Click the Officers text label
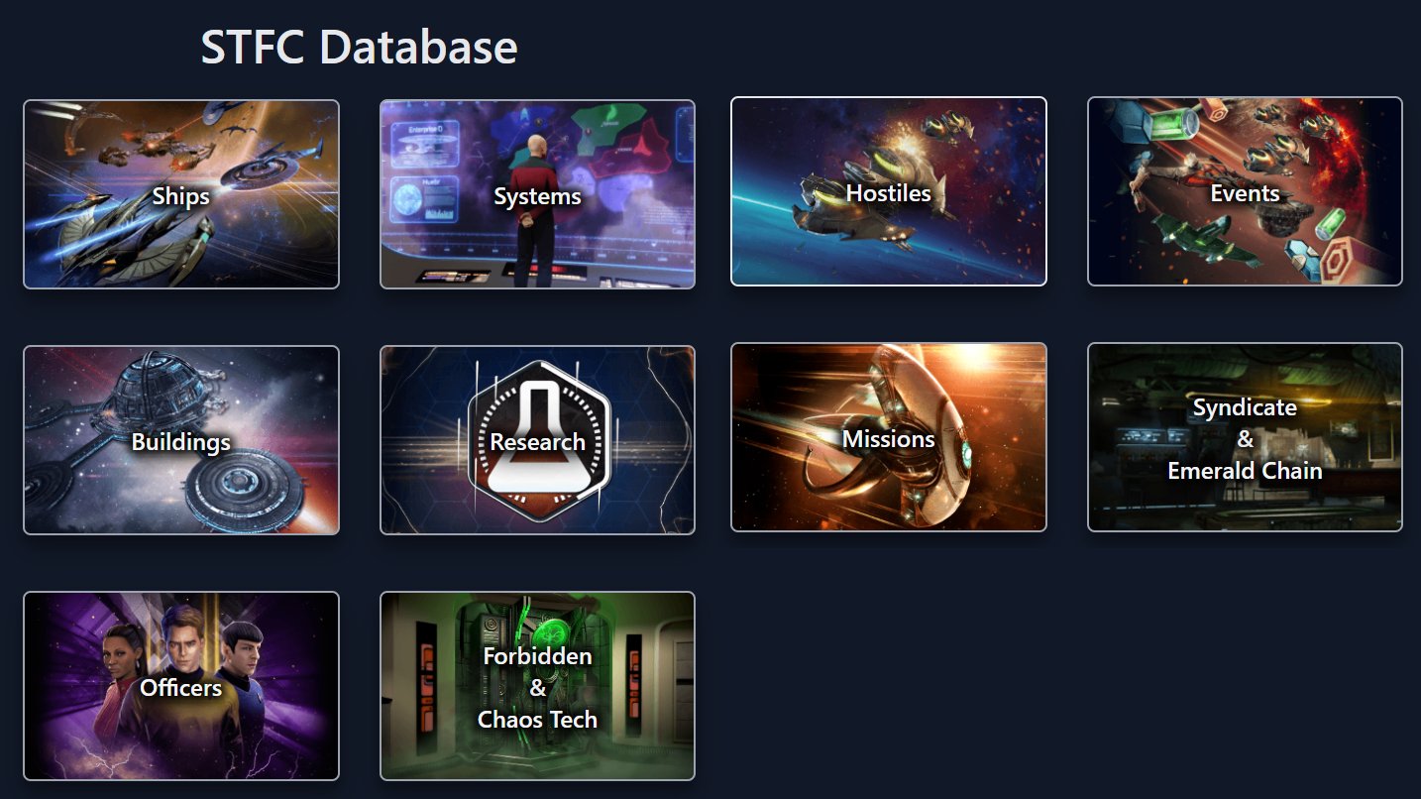 181,688
